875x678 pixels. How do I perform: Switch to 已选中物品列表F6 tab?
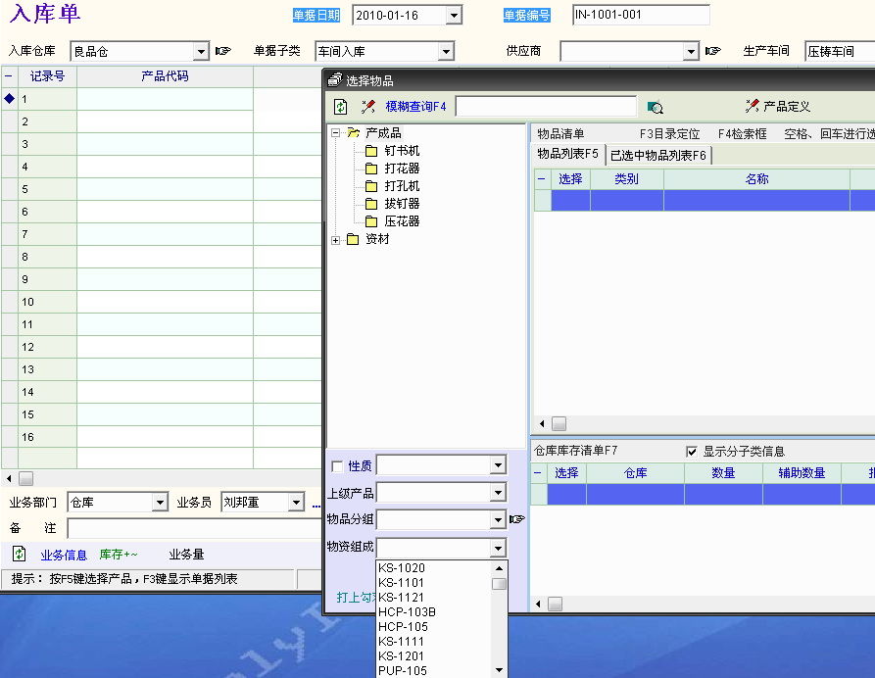[658, 155]
